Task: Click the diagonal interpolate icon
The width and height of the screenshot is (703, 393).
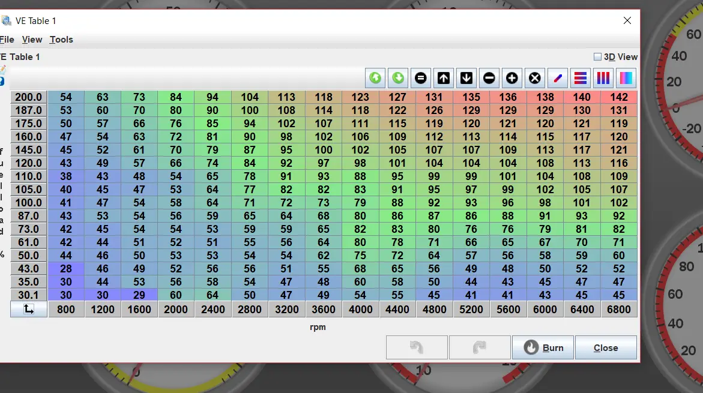Action: [558, 78]
